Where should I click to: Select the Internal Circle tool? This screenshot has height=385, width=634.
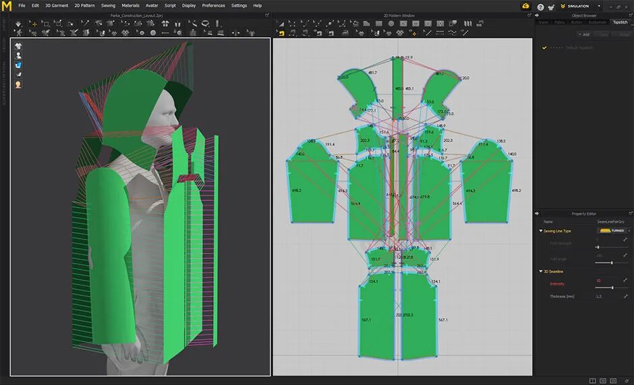pyautogui.click(x=428, y=24)
